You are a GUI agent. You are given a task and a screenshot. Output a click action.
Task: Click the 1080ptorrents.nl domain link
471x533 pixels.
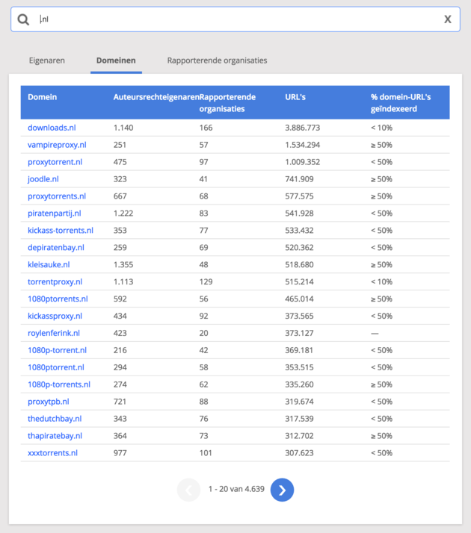tap(58, 299)
